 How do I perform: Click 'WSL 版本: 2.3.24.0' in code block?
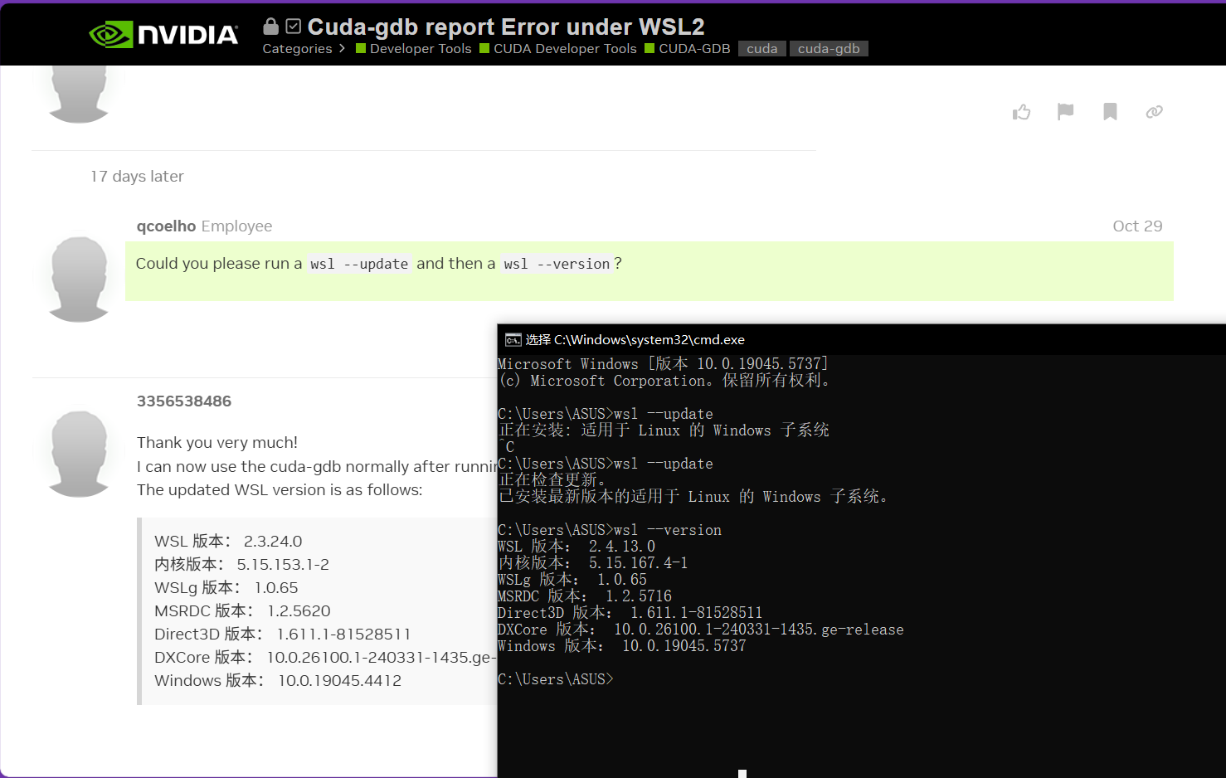pos(228,542)
